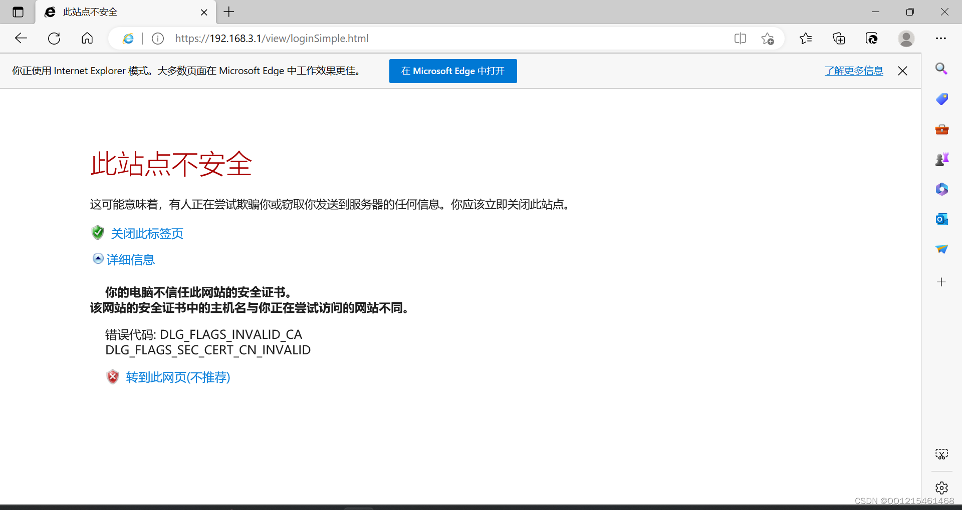Add this page to favorites

[768, 38]
